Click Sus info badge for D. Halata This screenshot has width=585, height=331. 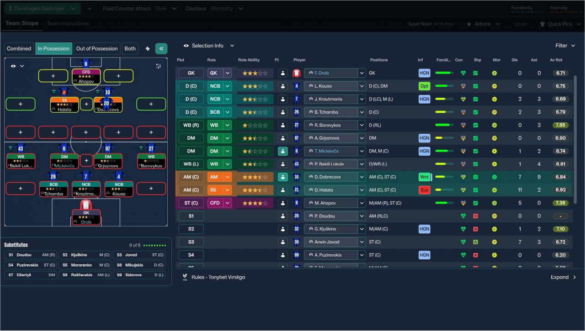point(425,190)
